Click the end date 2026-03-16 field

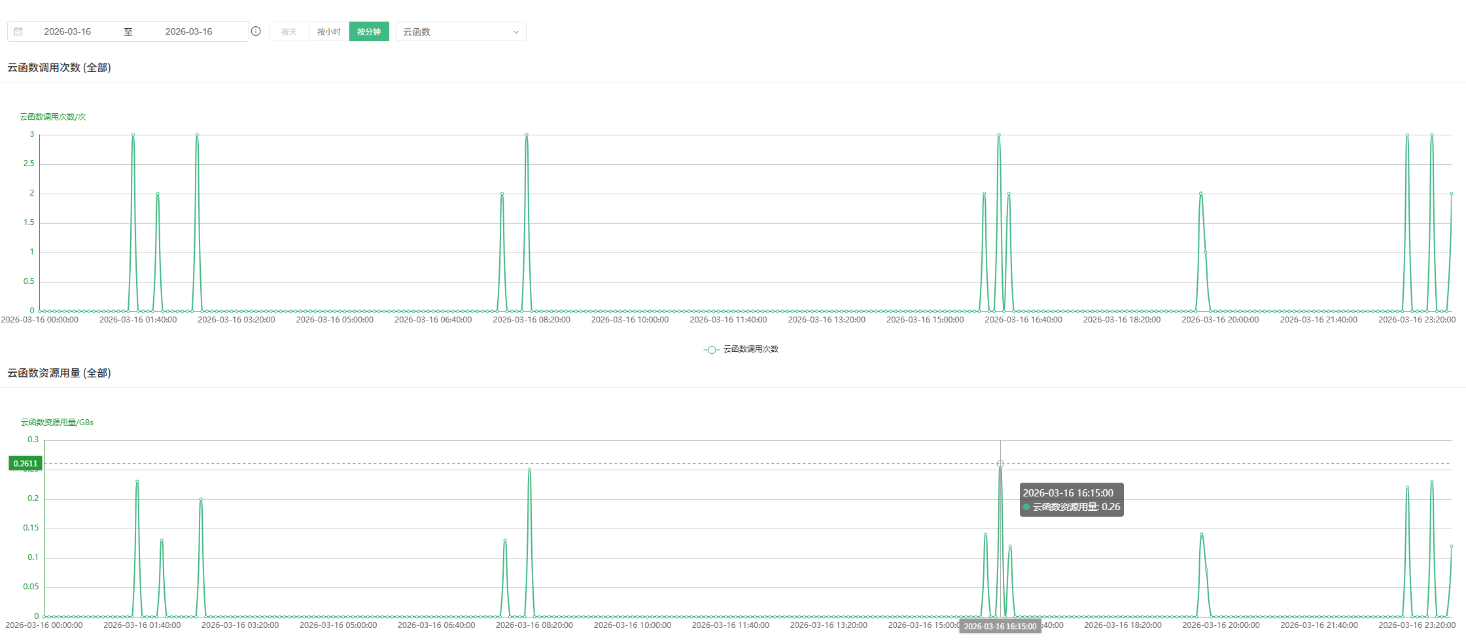coord(188,31)
